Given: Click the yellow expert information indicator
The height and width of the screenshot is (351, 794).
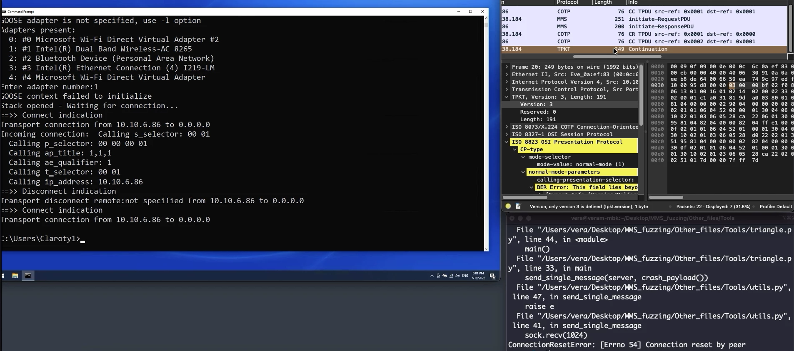Looking at the screenshot, I should pos(508,207).
